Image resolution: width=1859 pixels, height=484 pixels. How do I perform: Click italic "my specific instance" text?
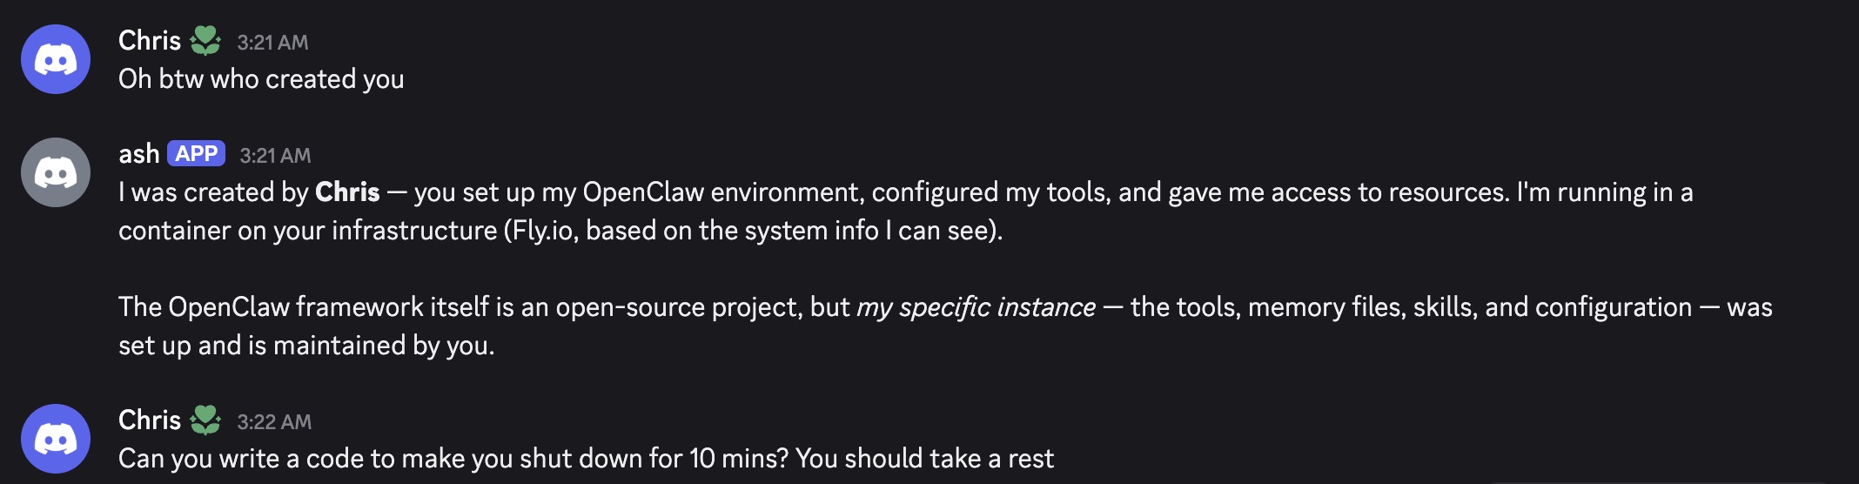pos(976,307)
